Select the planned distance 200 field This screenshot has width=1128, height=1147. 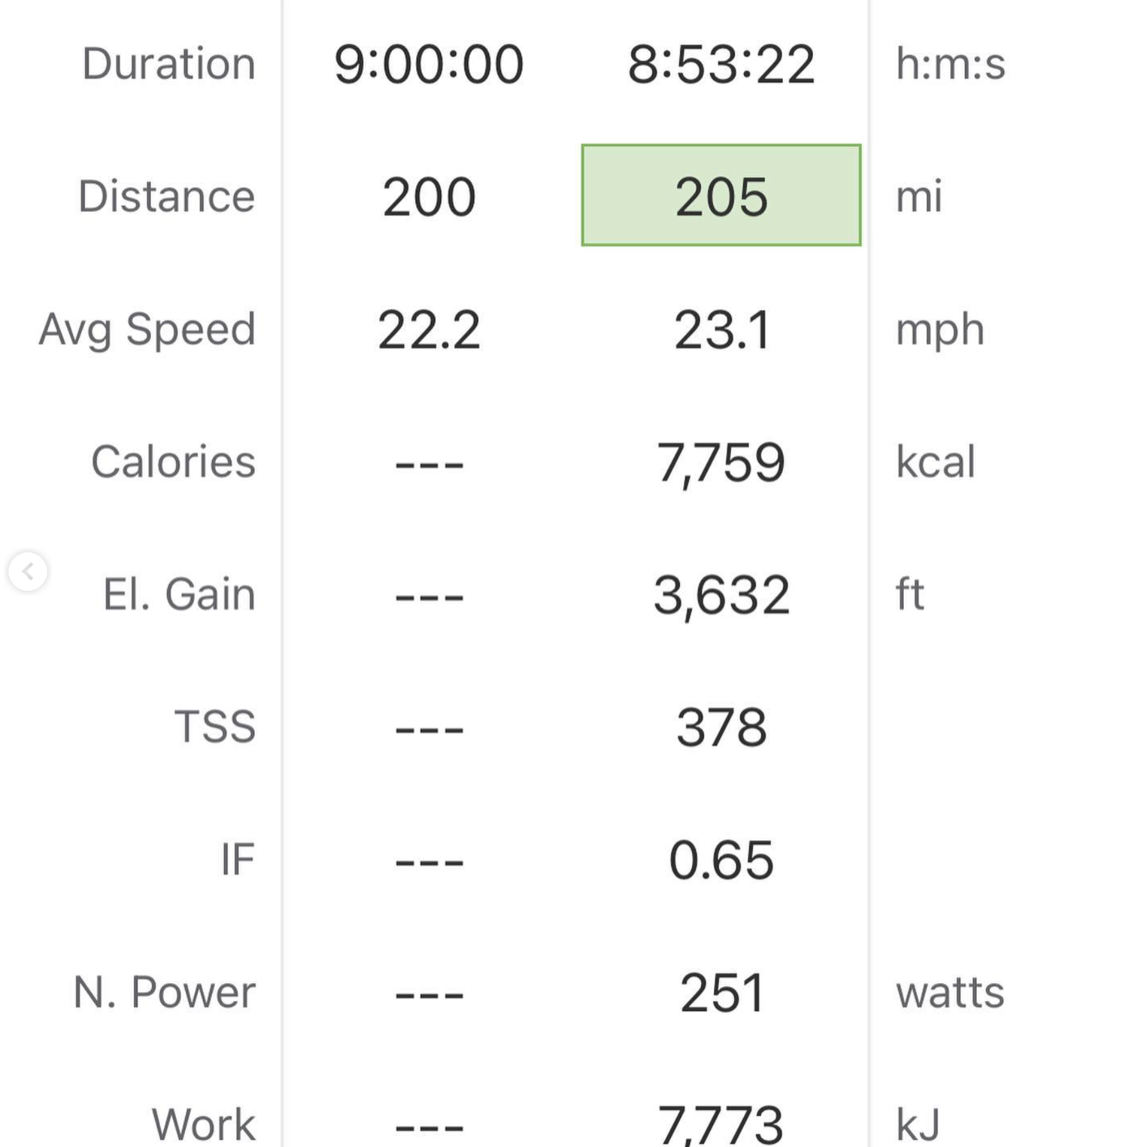pyautogui.click(x=429, y=197)
